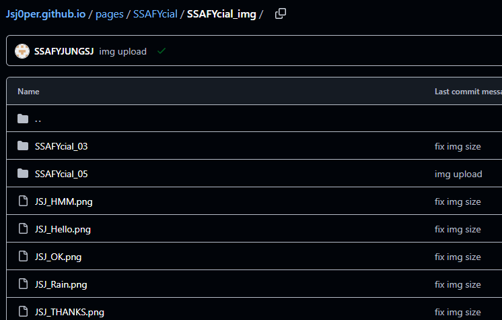Click the green commit status checkmark
This screenshot has height=320, width=502.
pyautogui.click(x=162, y=51)
